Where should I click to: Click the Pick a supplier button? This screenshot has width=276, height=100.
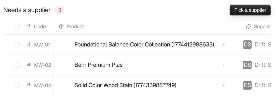coord(250,10)
